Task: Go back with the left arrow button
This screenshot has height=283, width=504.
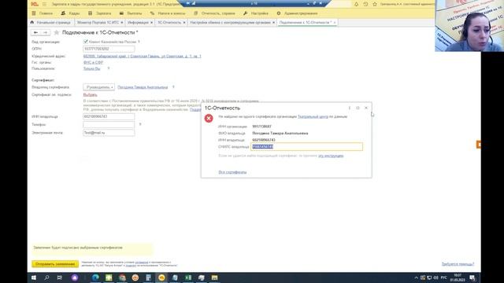Action: click(x=35, y=32)
